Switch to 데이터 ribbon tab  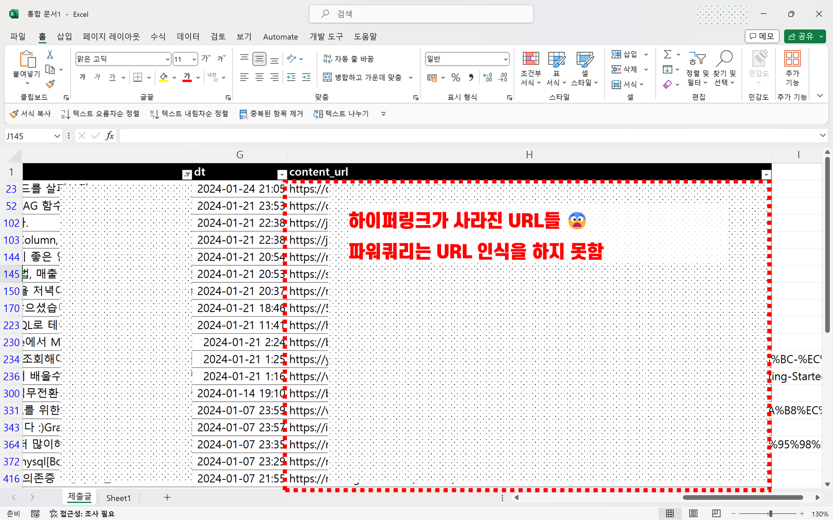point(188,37)
